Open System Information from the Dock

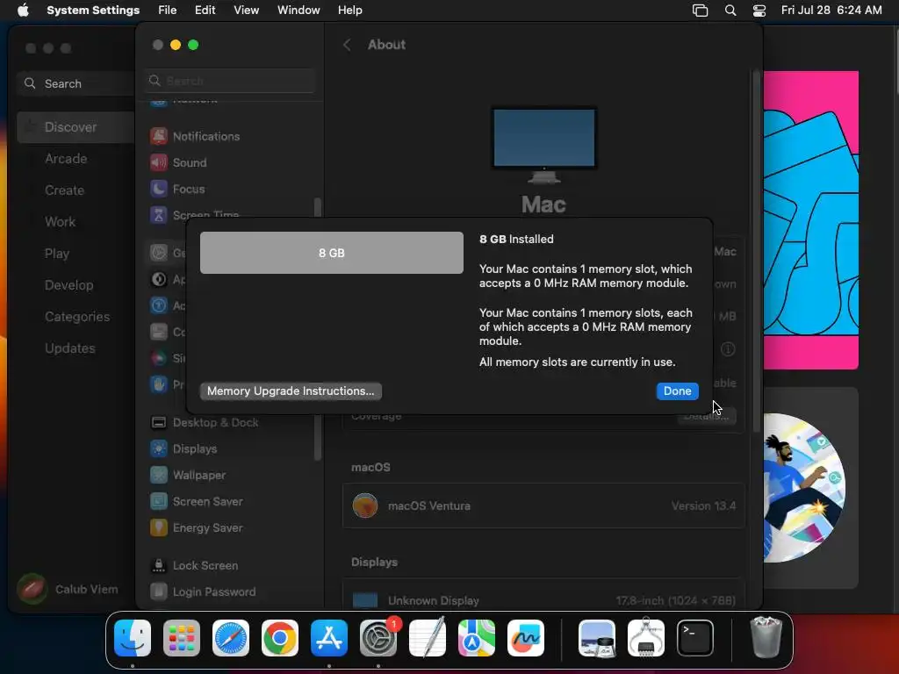click(646, 638)
